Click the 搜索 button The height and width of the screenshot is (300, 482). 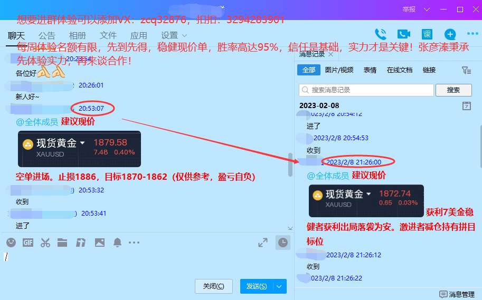coord(453,90)
